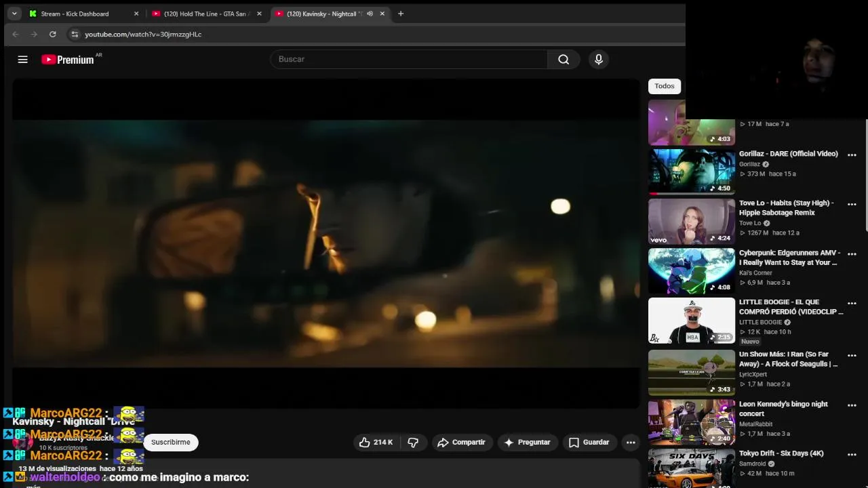Image resolution: width=868 pixels, height=488 pixels.
Task: Open Leon Kennedy's bingo night thumbnail
Action: pyautogui.click(x=692, y=422)
